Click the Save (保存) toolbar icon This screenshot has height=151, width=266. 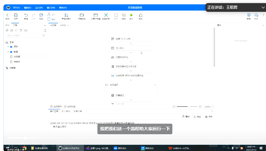(x=16, y=16)
